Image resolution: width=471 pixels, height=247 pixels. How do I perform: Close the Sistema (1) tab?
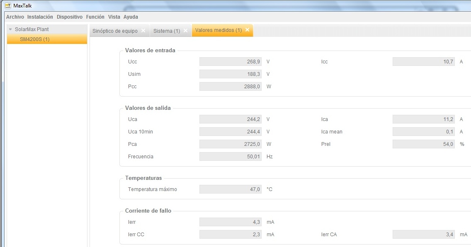(x=186, y=30)
